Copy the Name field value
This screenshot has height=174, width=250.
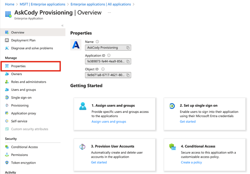coord(128,48)
